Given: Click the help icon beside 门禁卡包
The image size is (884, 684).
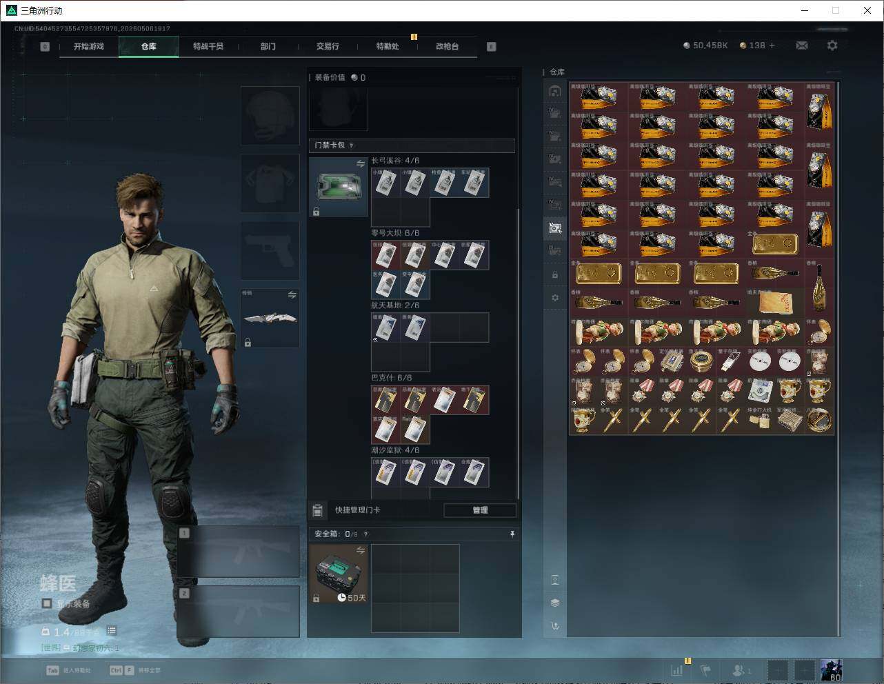Looking at the screenshot, I should click(x=352, y=145).
